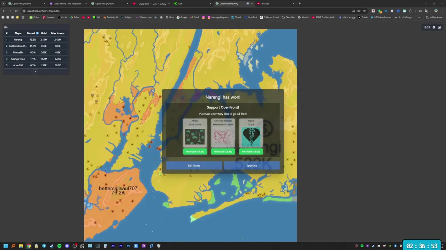Toggle the leaderboard bar-chart icon
The image size is (446, 250).
click(x=6, y=27)
